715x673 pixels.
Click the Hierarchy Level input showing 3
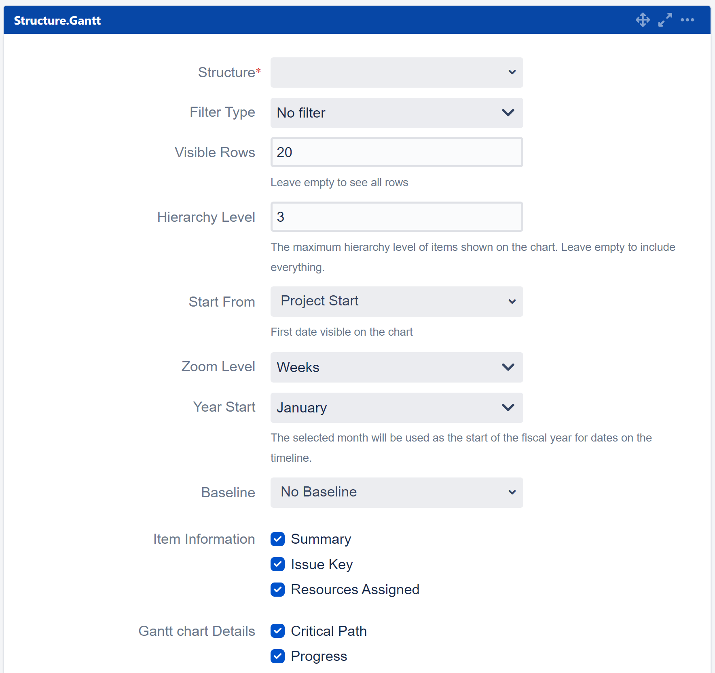point(396,217)
